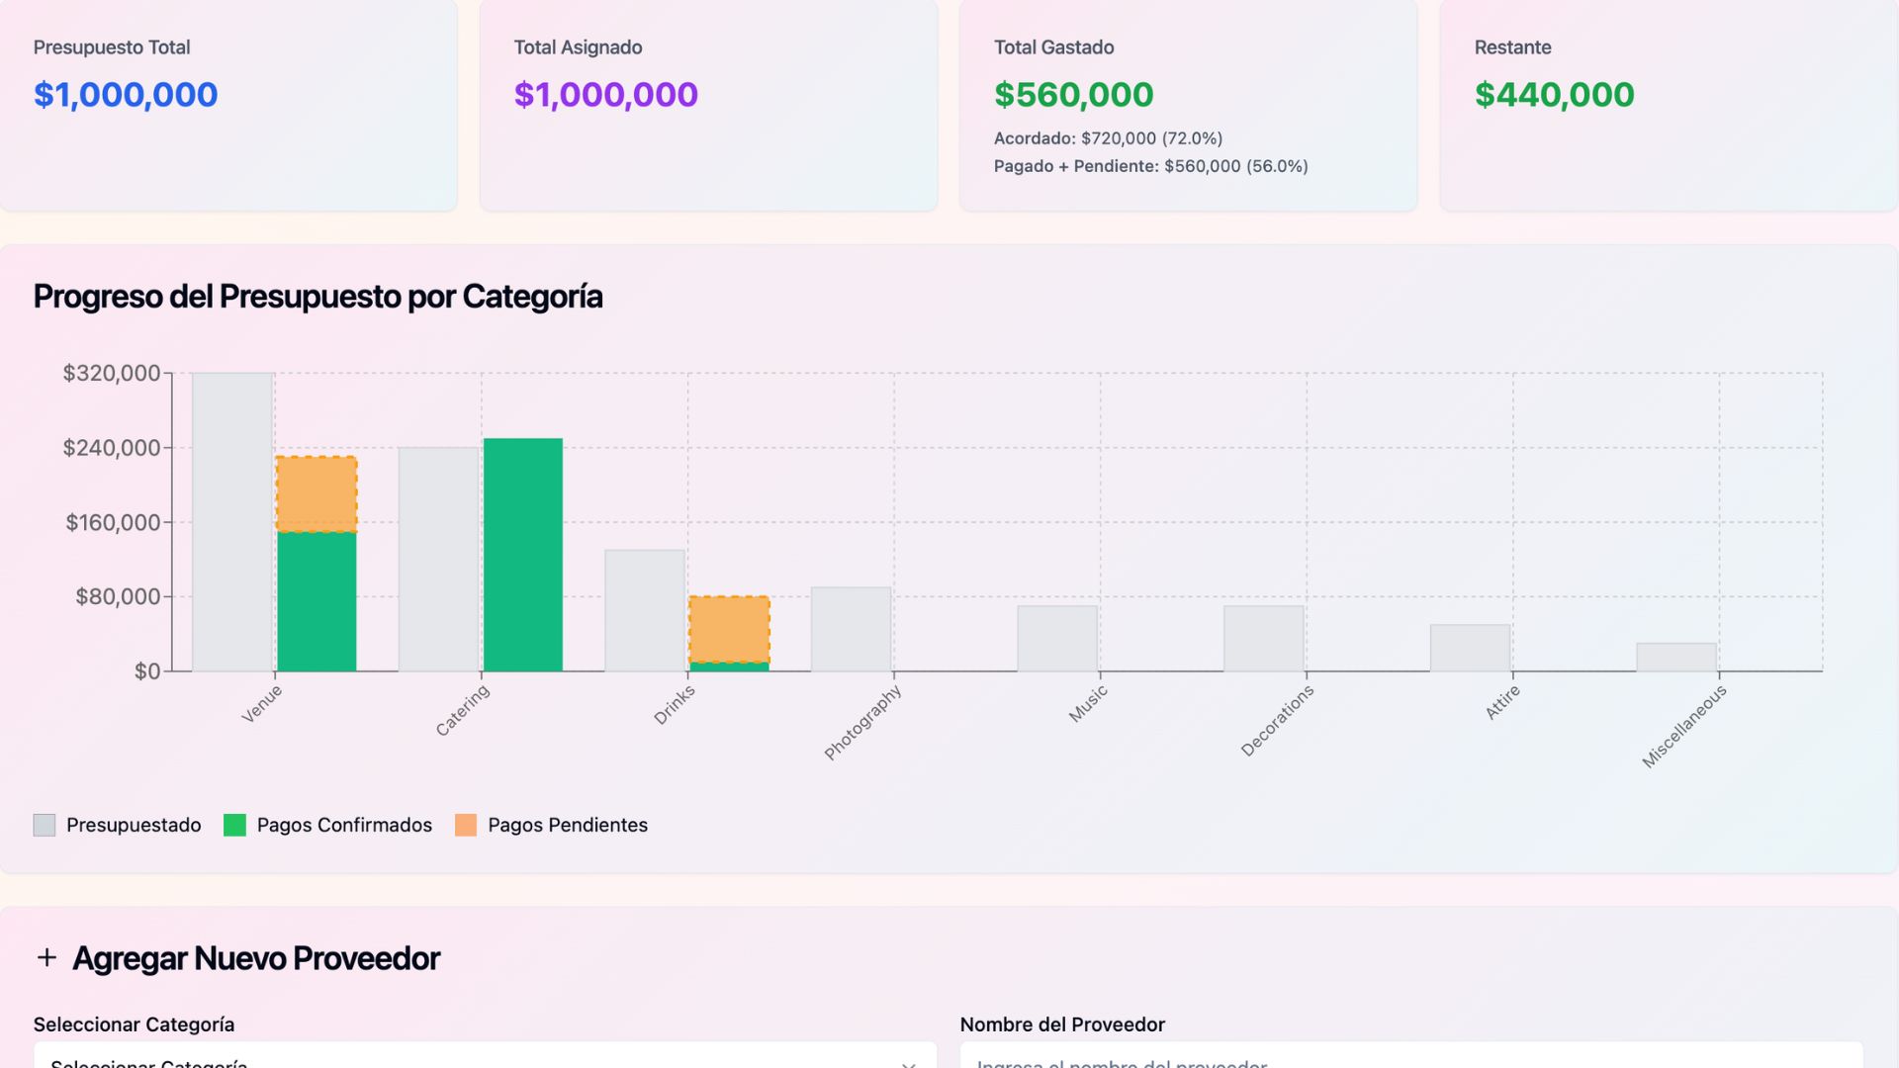This screenshot has width=1899, height=1068.
Task: Click the $80,000 y-axis value
Action: click(118, 596)
